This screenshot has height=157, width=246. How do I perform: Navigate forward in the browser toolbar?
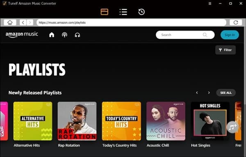30,22
